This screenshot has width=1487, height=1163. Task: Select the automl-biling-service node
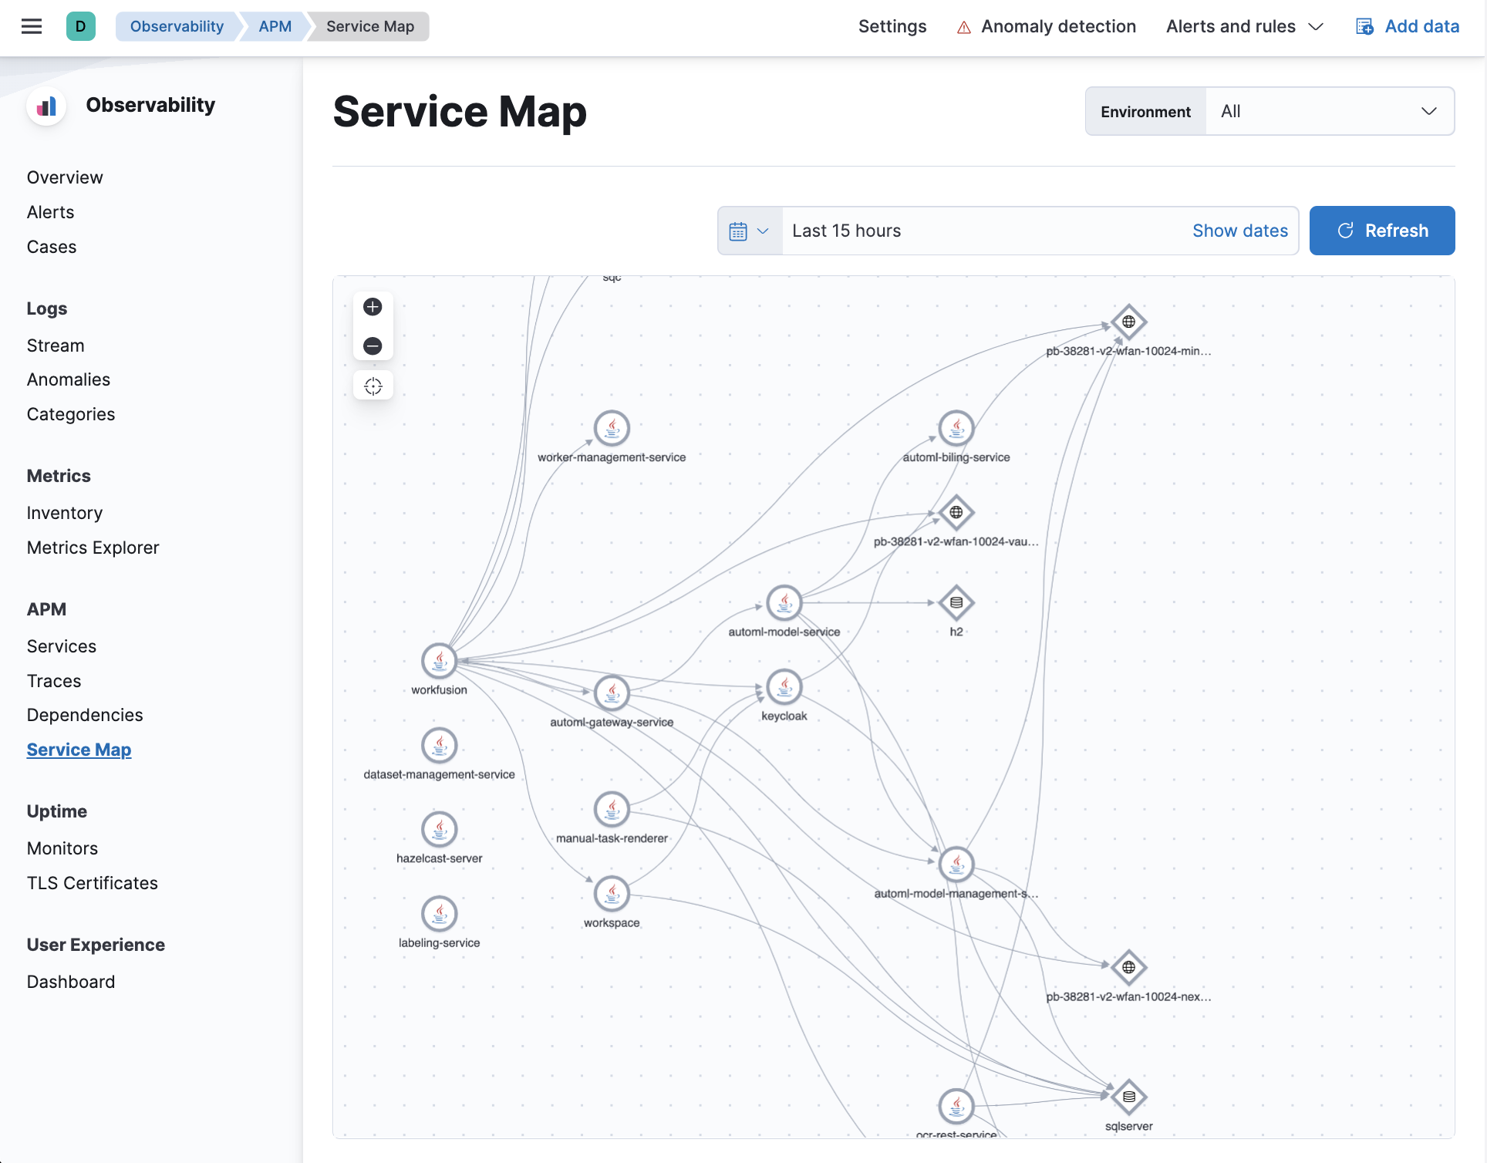coord(956,428)
